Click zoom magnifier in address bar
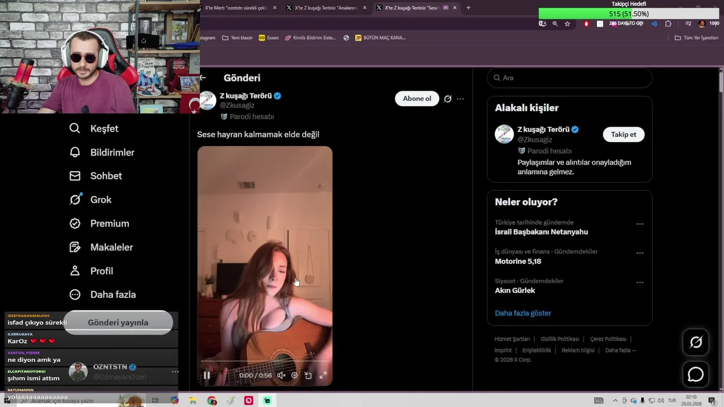This screenshot has width=724, height=407. (555, 24)
